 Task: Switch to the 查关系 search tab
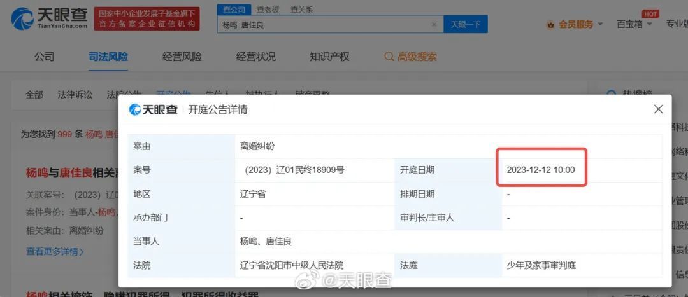click(301, 10)
